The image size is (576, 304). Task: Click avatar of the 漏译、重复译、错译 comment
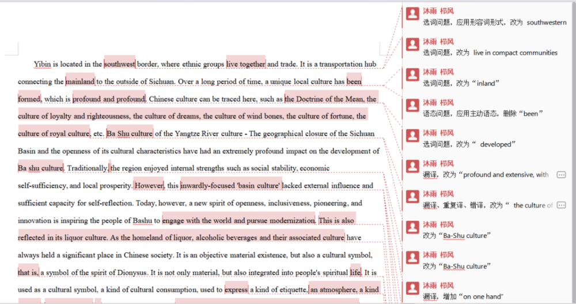pyautogui.click(x=412, y=197)
